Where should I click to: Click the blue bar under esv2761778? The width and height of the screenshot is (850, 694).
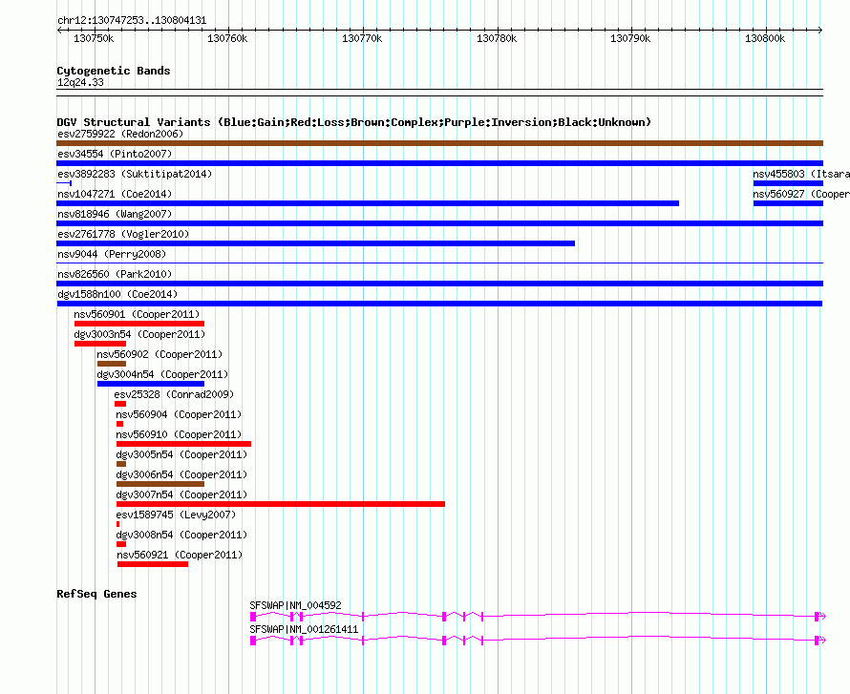315,243
